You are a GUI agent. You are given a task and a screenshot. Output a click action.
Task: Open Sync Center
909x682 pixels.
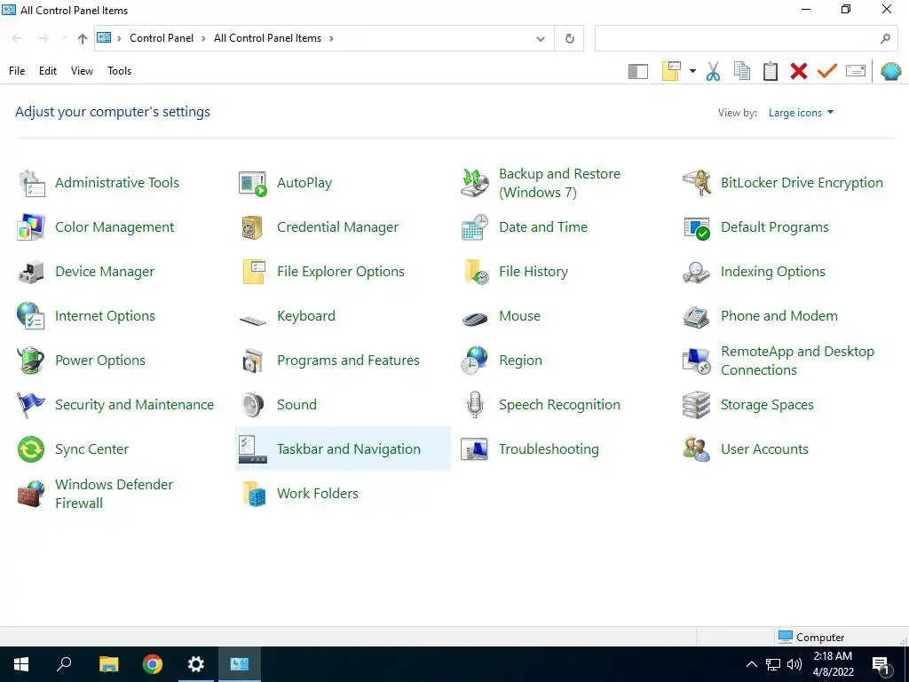[x=73, y=449]
